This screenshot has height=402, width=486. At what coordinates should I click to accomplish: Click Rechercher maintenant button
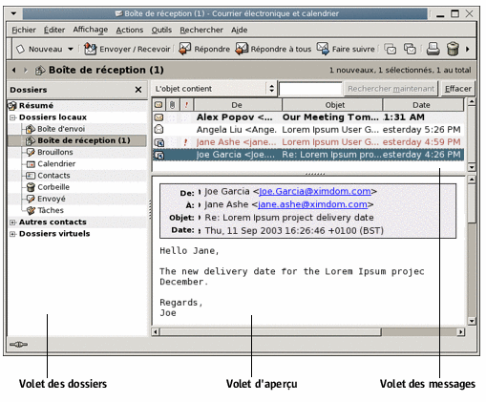[391, 89]
